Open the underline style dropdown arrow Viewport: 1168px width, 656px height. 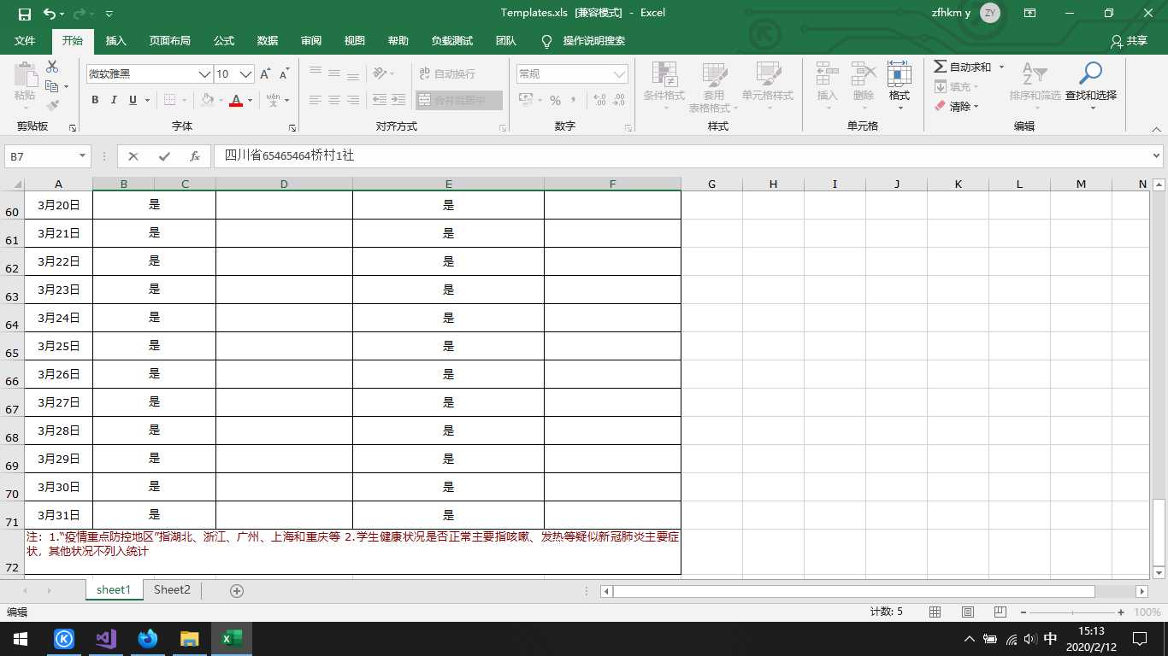(x=147, y=100)
